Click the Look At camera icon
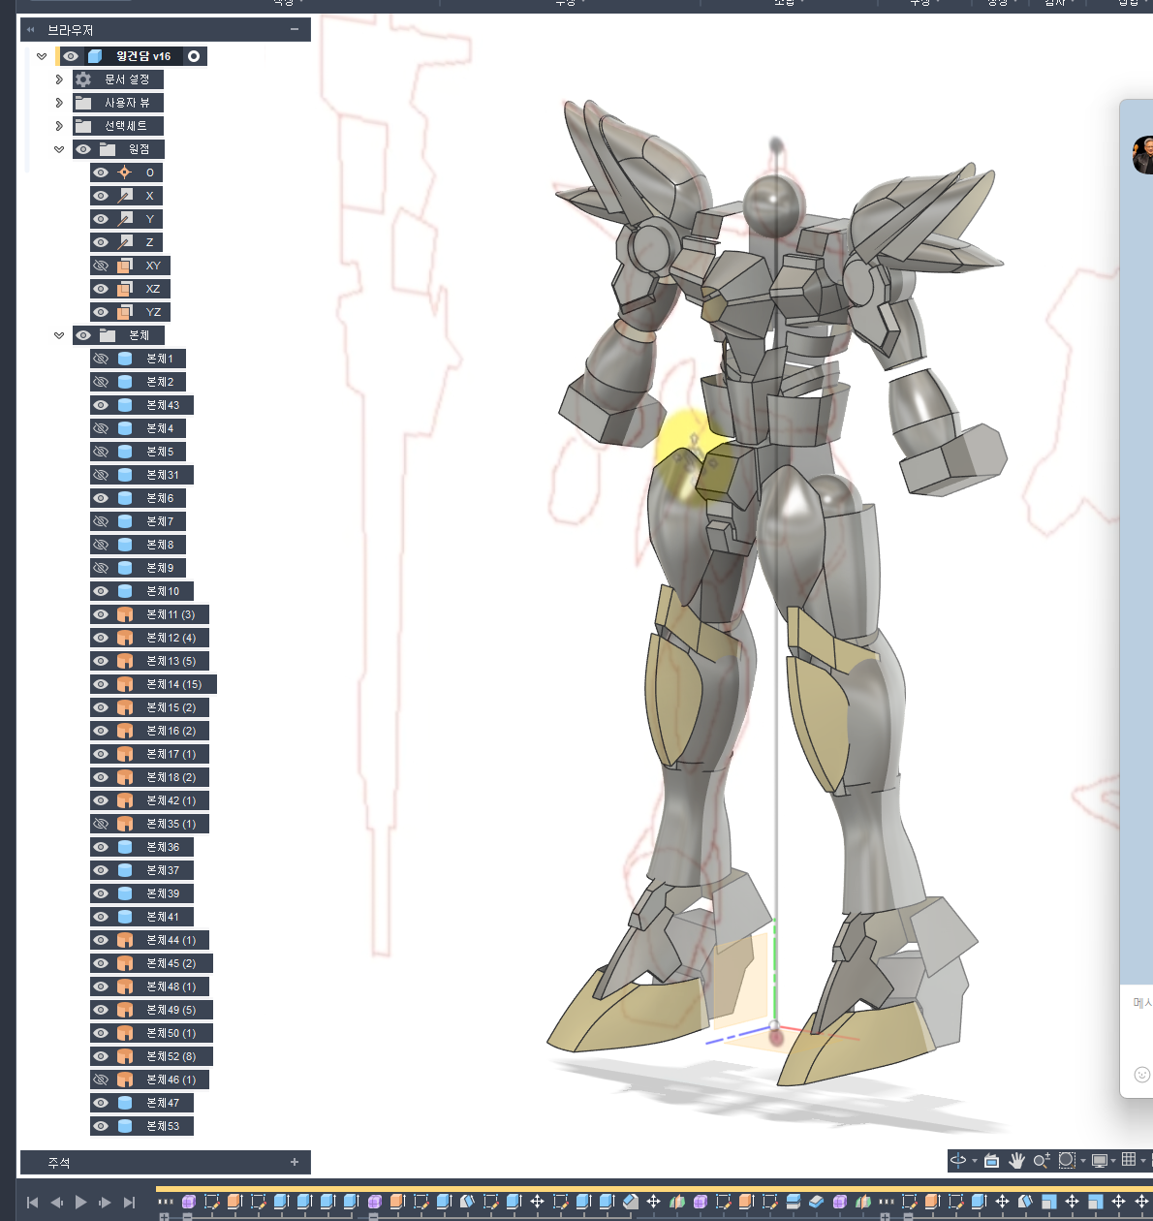 click(x=991, y=1160)
